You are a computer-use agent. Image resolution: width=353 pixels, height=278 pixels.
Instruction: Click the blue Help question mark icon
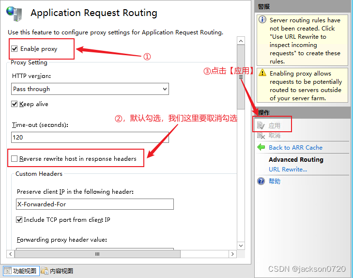click(x=261, y=181)
